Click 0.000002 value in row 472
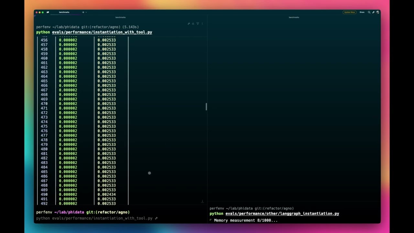 [x=68, y=113]
